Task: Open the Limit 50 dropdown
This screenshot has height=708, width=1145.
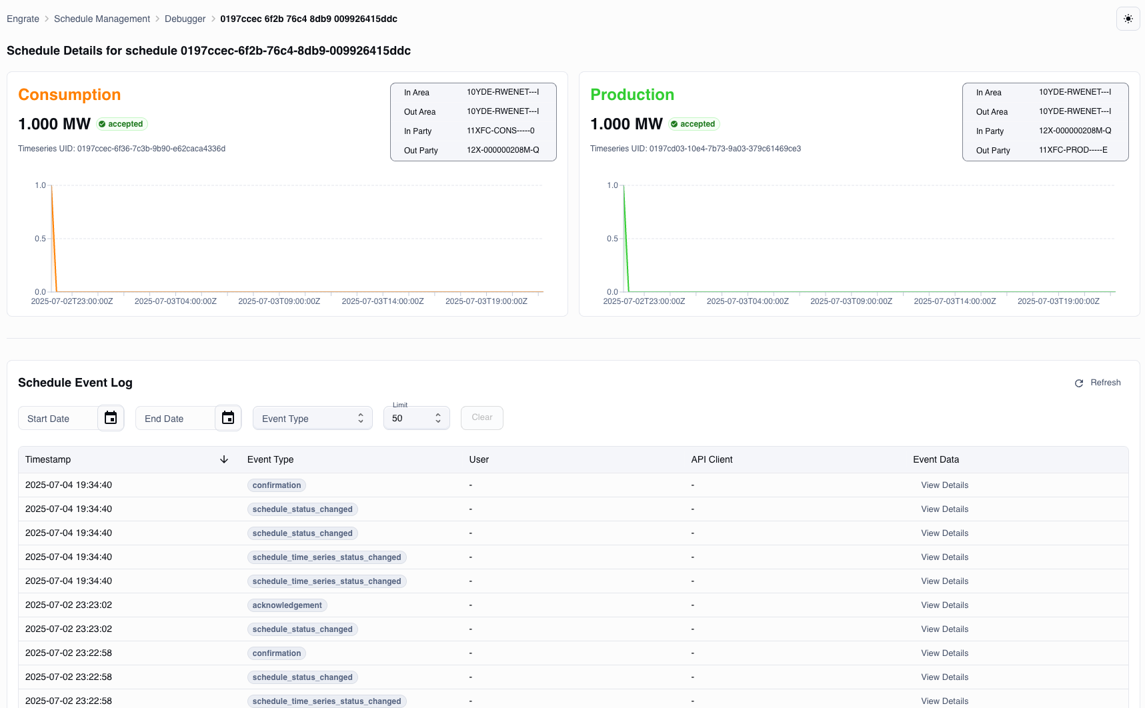Action: [417, 418]
